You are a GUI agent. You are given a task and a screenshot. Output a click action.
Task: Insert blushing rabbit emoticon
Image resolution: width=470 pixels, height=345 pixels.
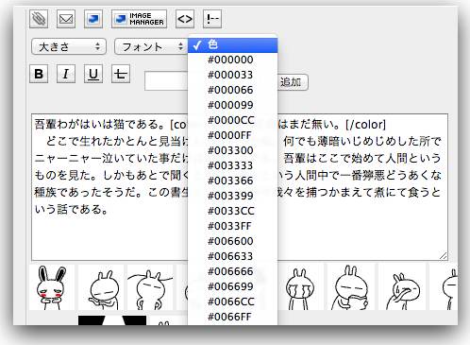pyautogui.click(x=52, y=287)
